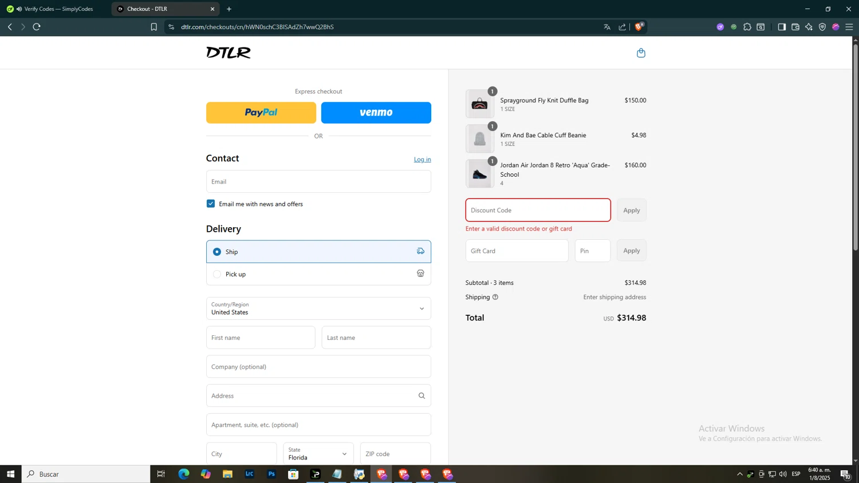This screenshot has height=483, width=859.
Task: Select the Ship delivery radio option
Action: coord(217,252)
